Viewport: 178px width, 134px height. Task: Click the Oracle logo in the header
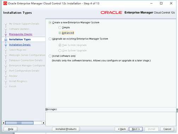click(x=111, y=13)
